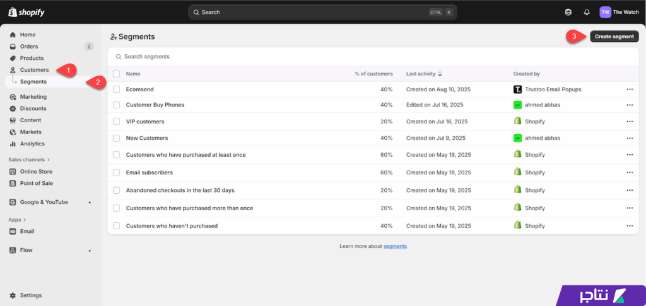Open three-dot menu for Ecomsend row
This screenshot has width=646, height=306.
[x=630, y=89]
